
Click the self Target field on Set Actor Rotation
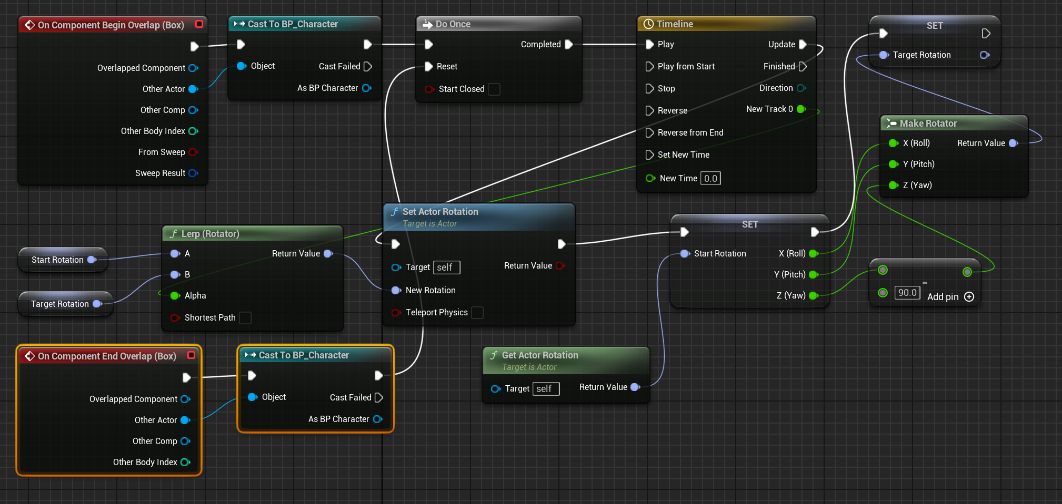[x=447, y=268]
